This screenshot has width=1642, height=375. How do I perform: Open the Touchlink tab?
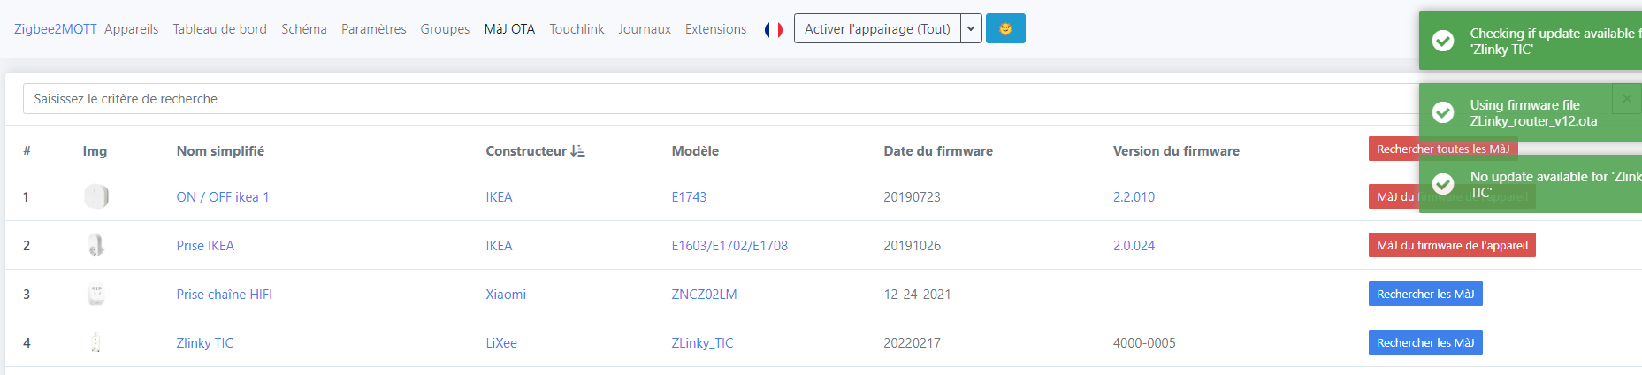[577, 29]
